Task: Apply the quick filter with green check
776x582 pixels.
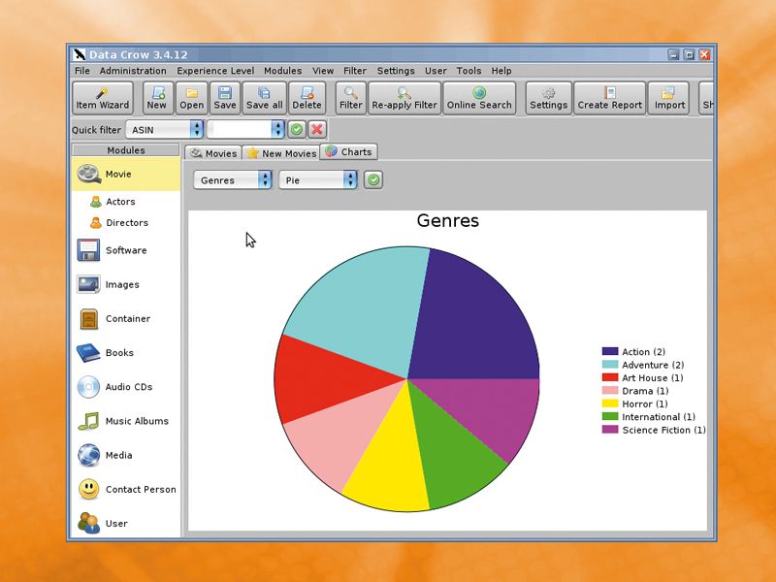Action: 296,129
